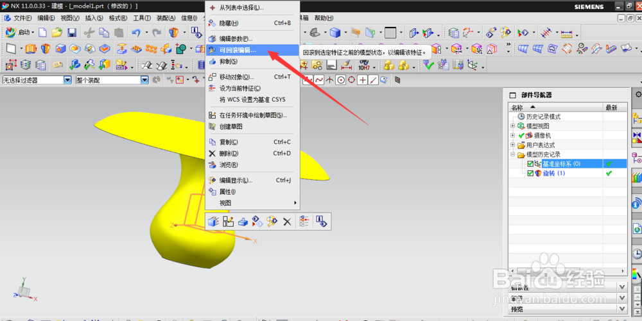Open the History clock tab on resource bar
642x321 pixels.
pos(637,254)
